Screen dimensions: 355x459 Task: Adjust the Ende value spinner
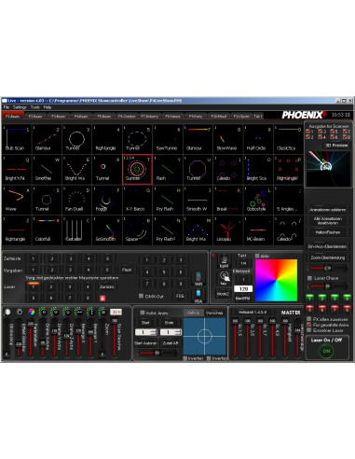171,332
